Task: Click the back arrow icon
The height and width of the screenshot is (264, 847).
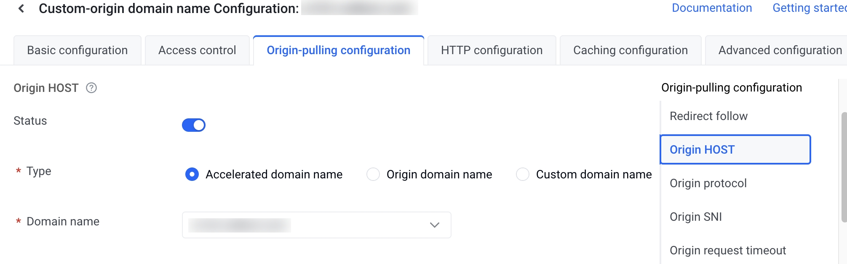Action: click(x=21, y=8)
